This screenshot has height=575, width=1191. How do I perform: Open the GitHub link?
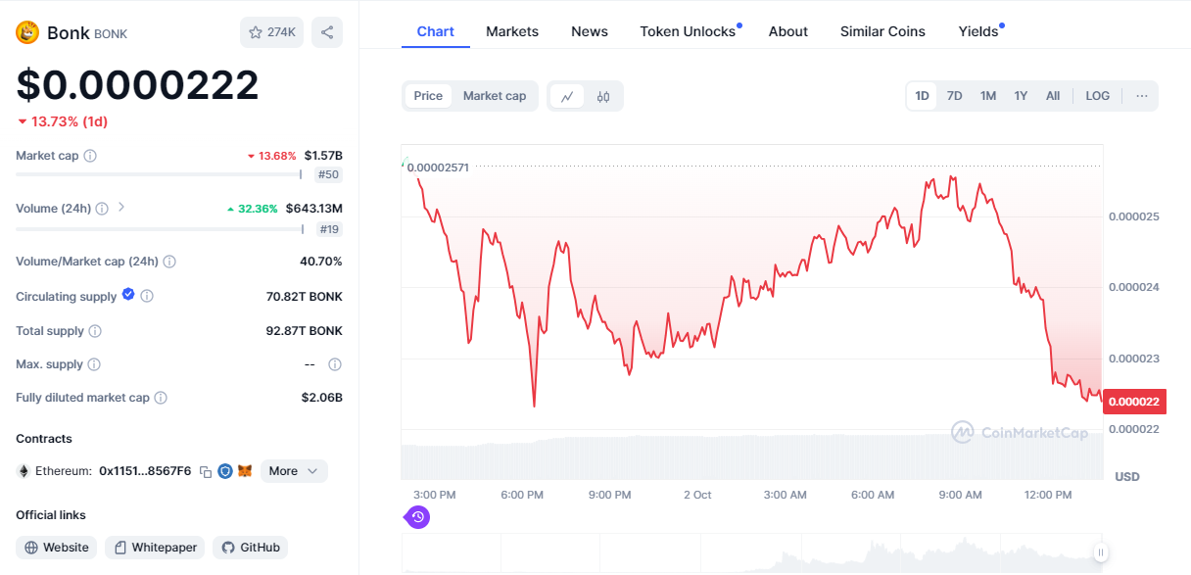pos(250,548)
